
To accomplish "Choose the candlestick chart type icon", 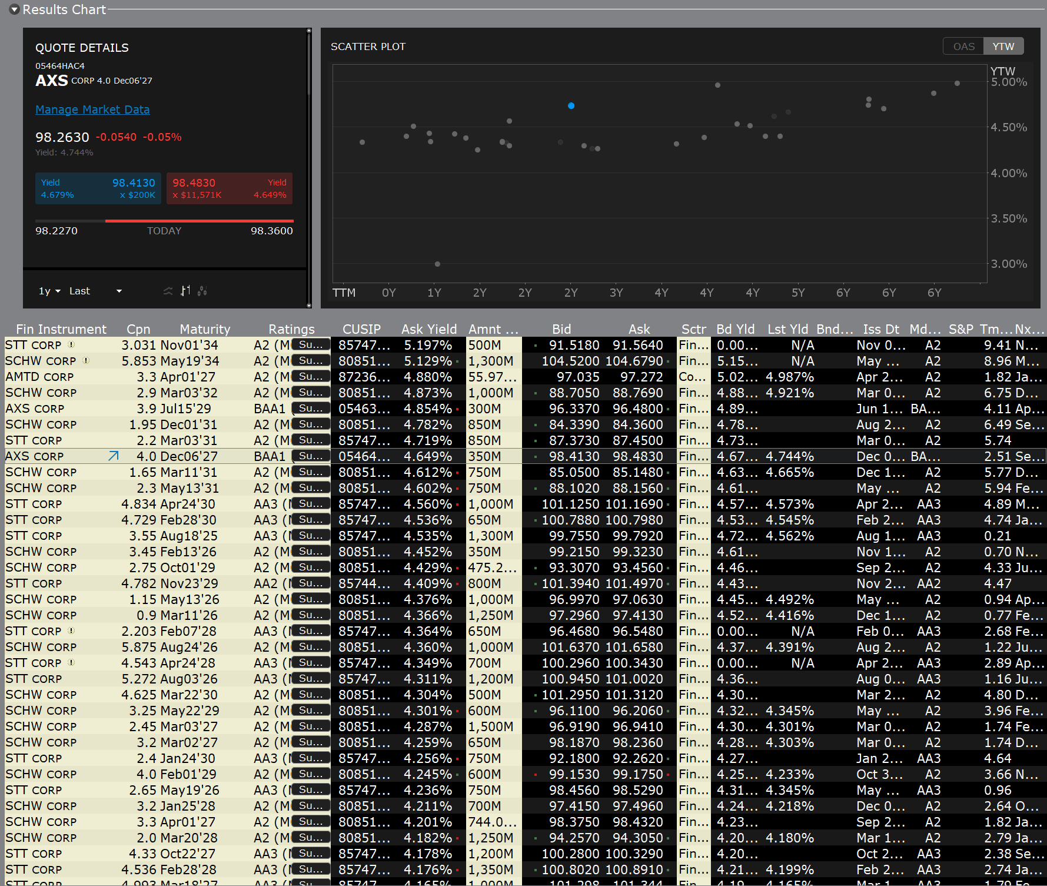I will pyautogui.click(x=202, y=291).
